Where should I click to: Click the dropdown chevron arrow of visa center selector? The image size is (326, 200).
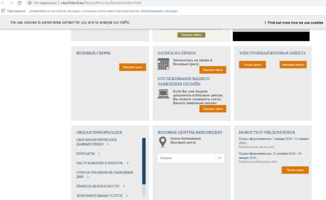[x=220, y=158]
